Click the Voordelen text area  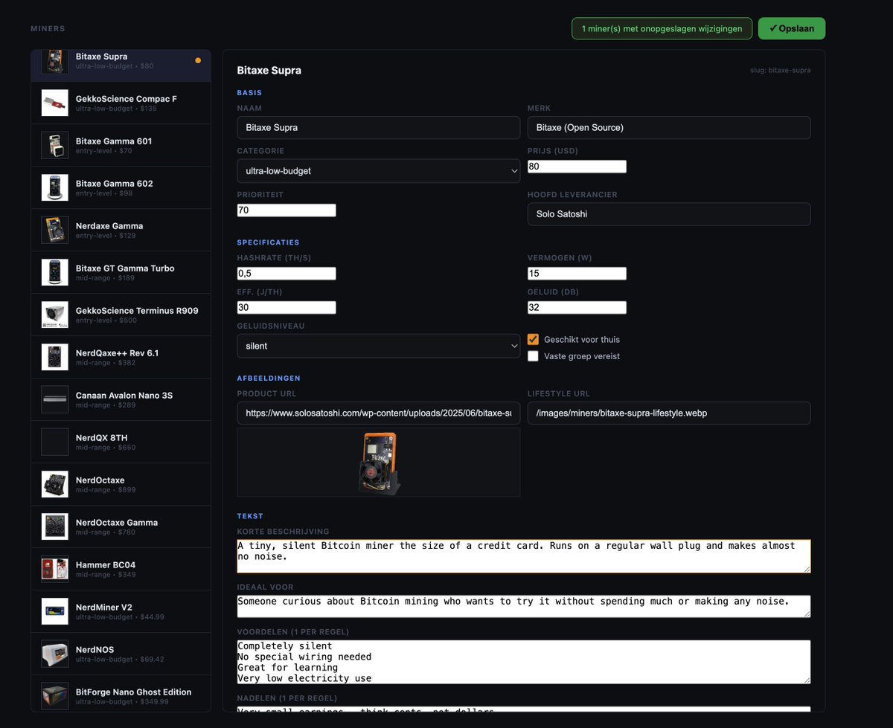[524, 662]
